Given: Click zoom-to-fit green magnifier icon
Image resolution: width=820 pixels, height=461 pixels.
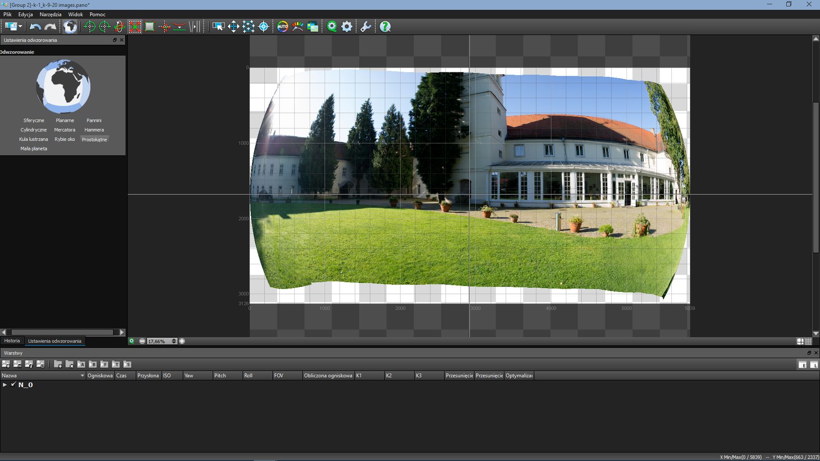Looking at the screenshot, I should 132,341.
